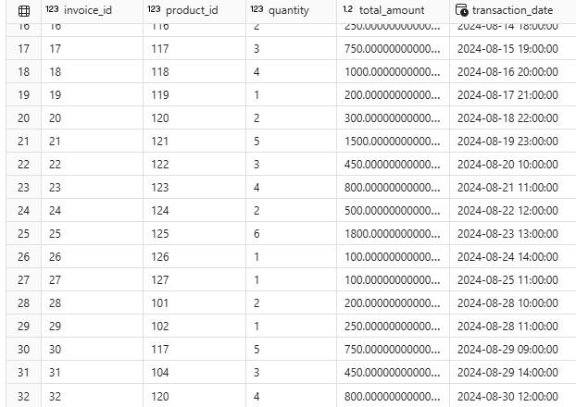Select row number 25 header
The height and width of the screenshot is (407, 576).
coord(23,233)
